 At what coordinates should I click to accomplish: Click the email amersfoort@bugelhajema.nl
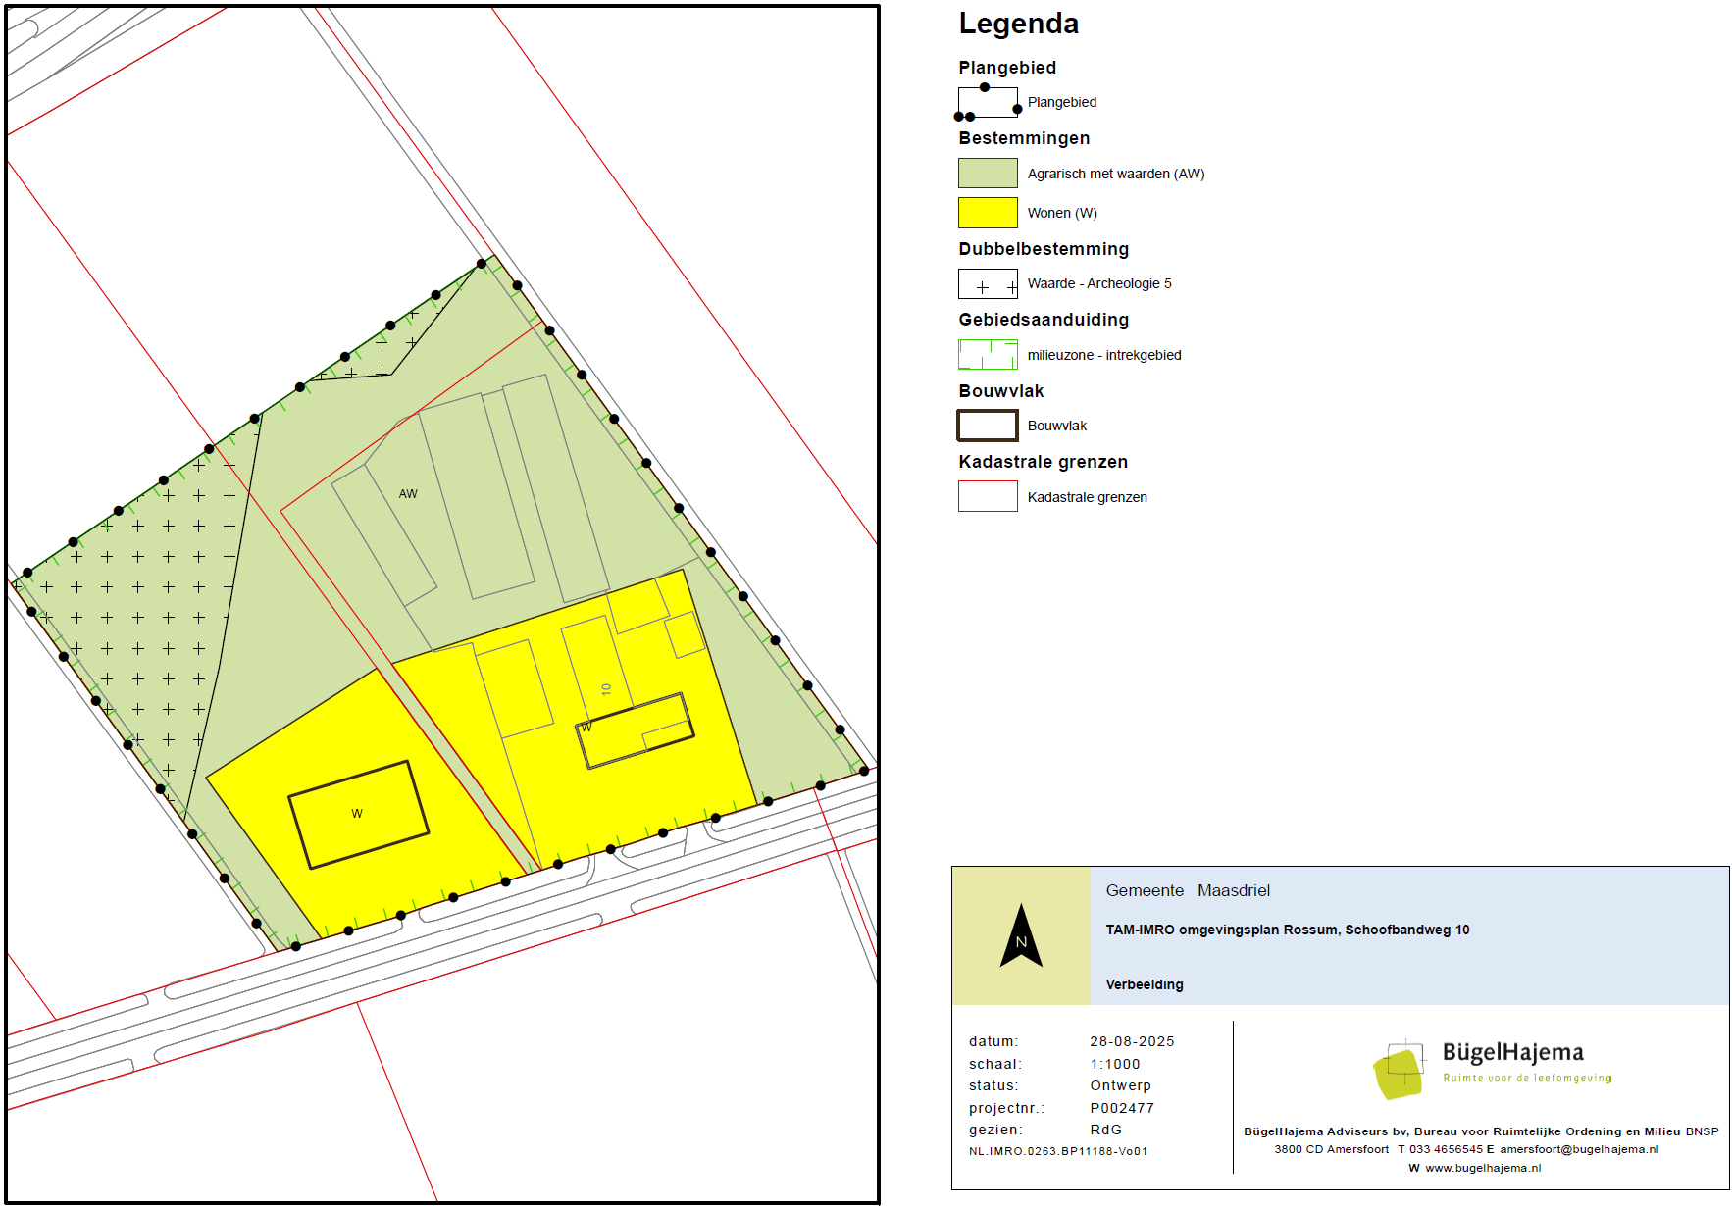click(x=1579, y=1149)
